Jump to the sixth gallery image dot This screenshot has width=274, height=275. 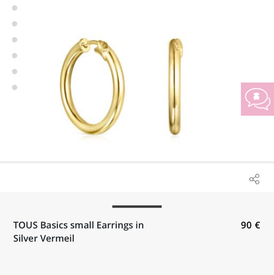coord(15,87)
